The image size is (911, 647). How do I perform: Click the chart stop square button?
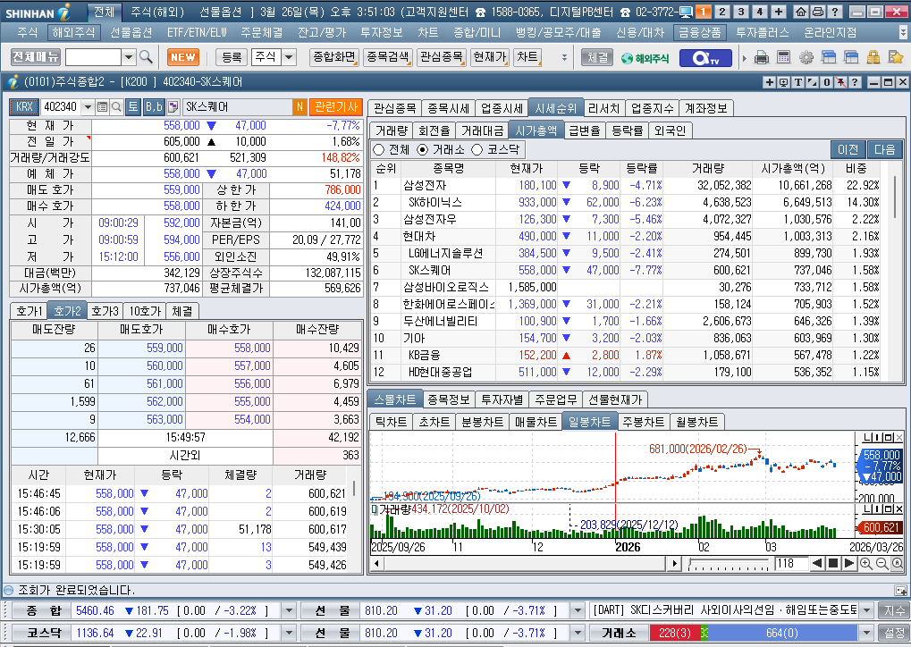832,563
